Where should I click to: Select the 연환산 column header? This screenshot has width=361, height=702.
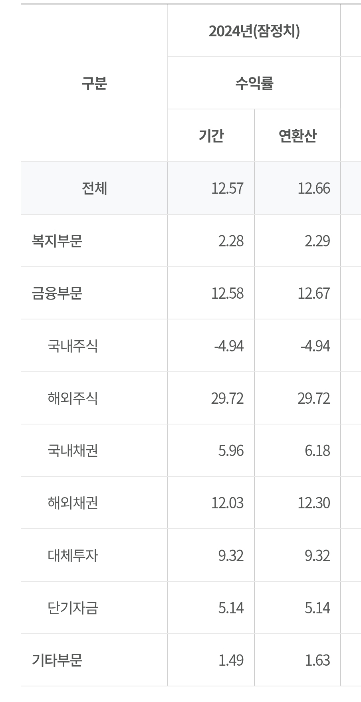click(x=298, y=135)
